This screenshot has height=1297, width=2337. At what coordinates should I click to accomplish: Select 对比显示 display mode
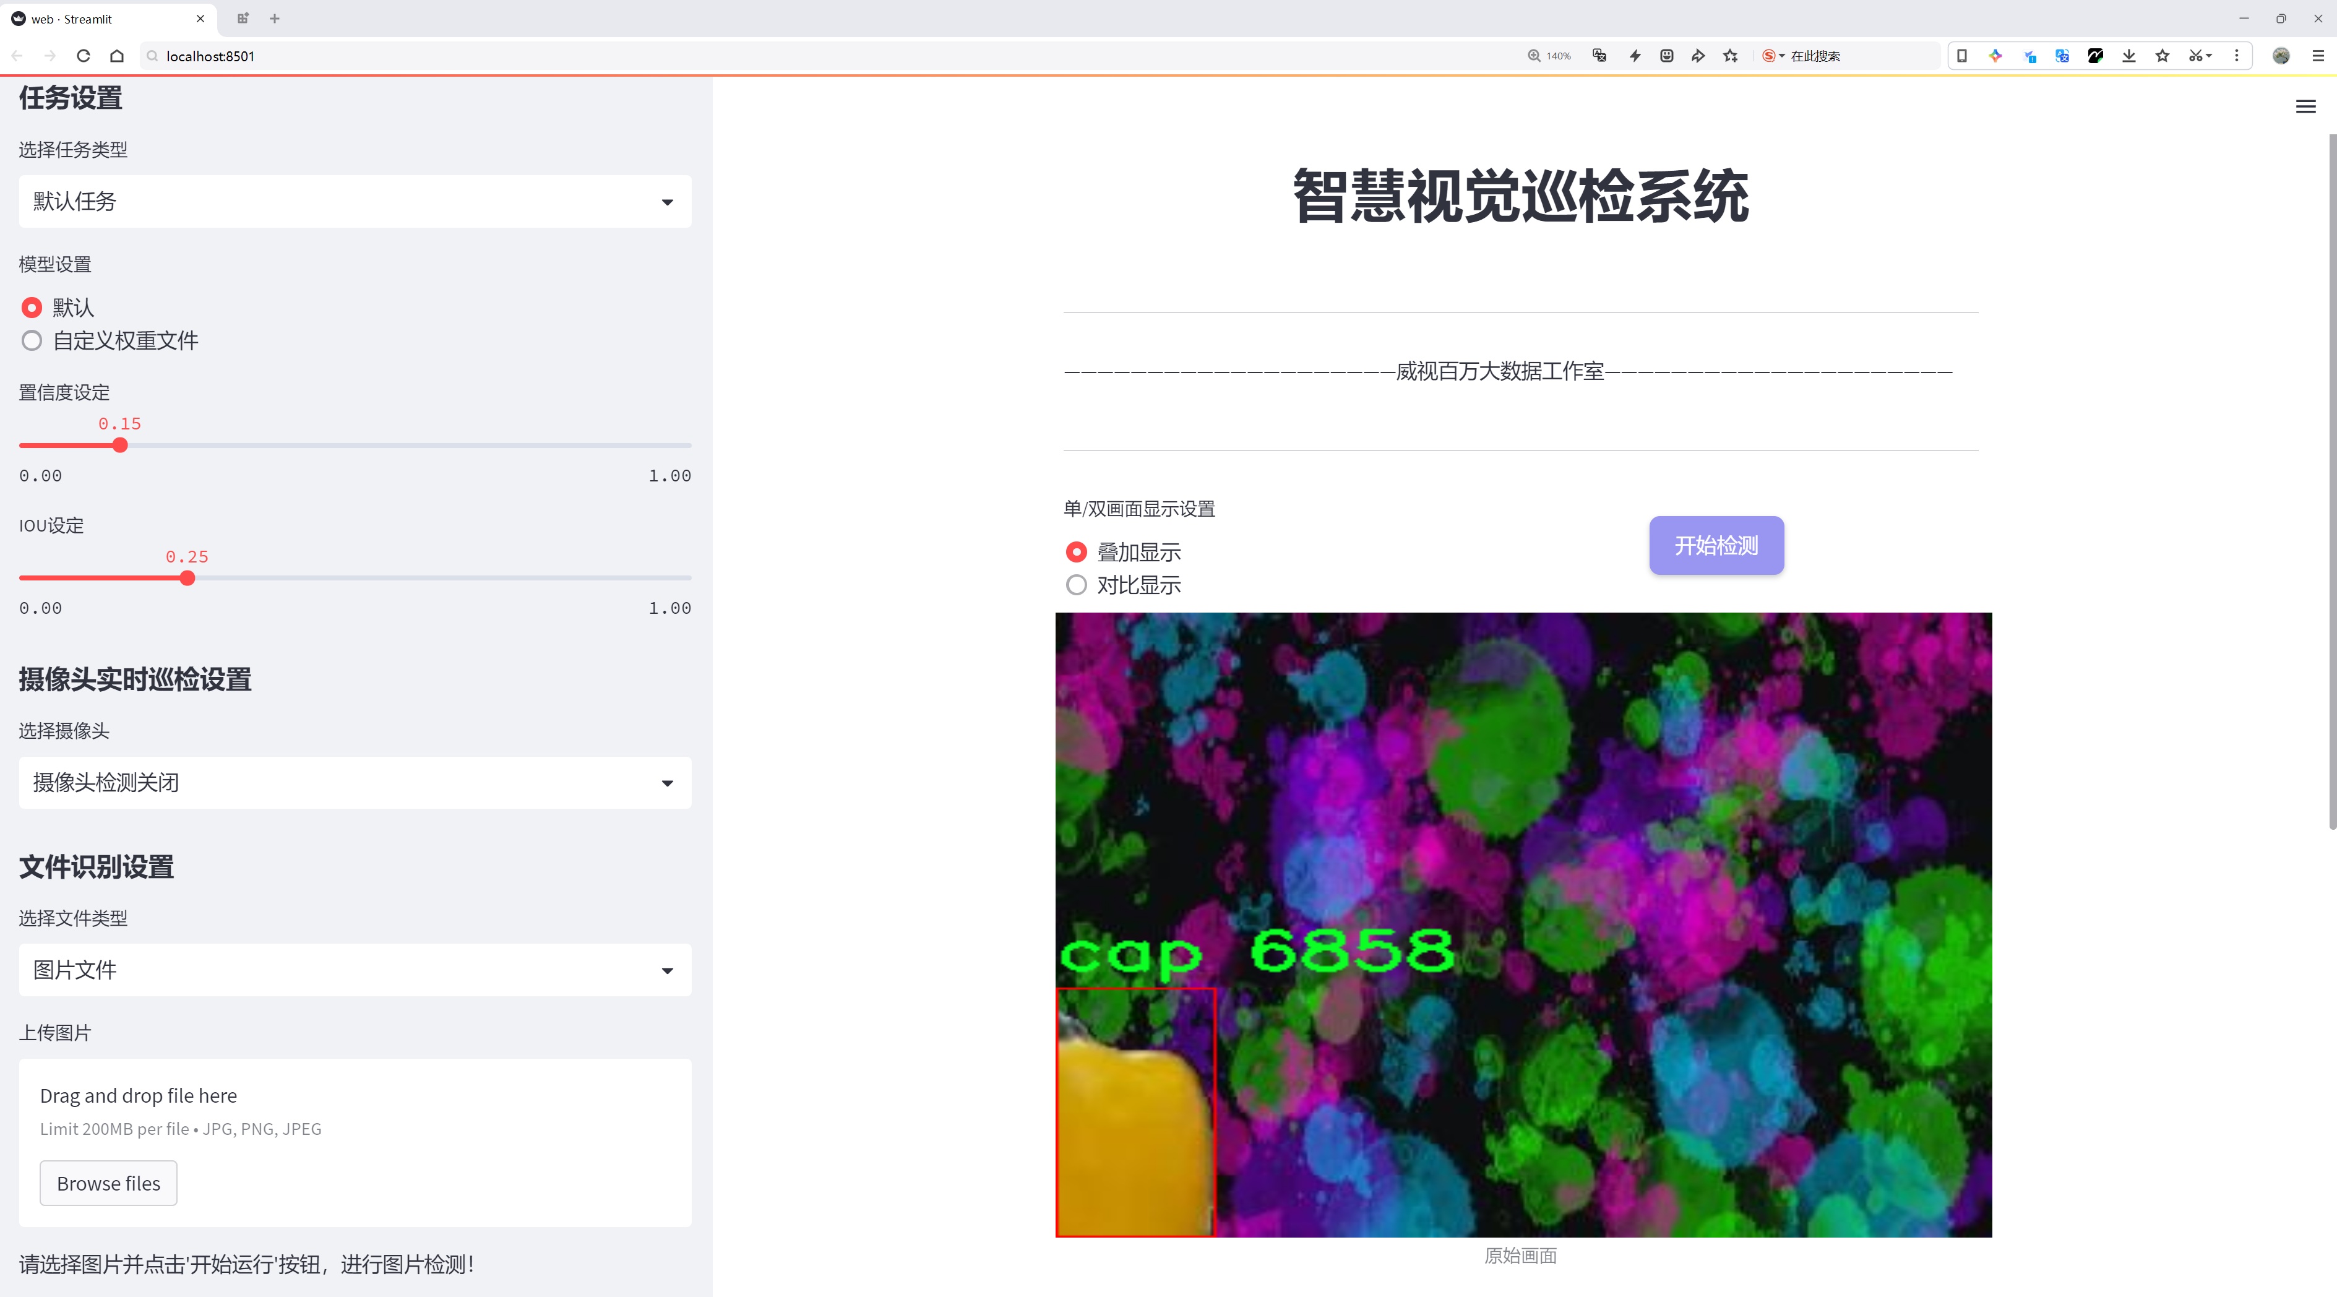1076,585
